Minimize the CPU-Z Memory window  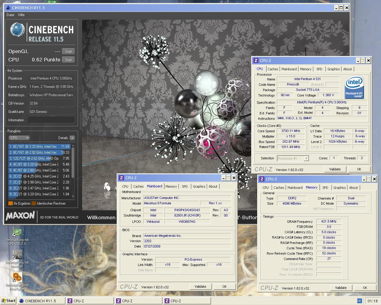click(364, 179)
